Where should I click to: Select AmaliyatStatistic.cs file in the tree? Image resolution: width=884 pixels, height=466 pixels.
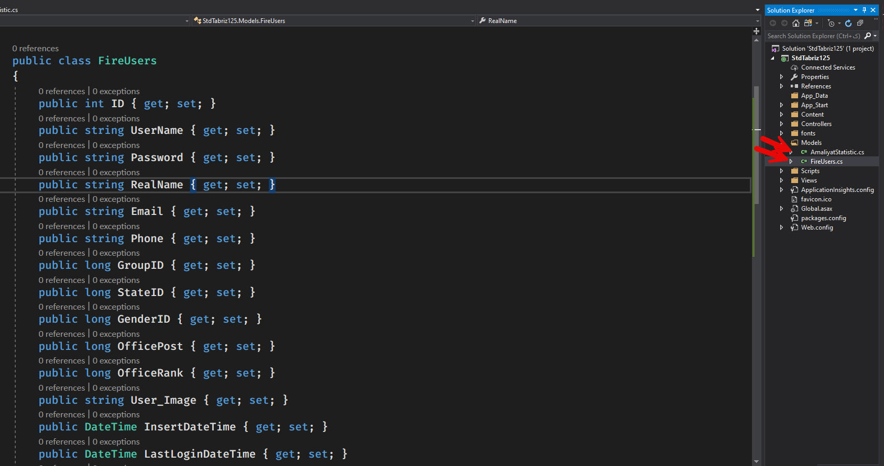[837, 152]
